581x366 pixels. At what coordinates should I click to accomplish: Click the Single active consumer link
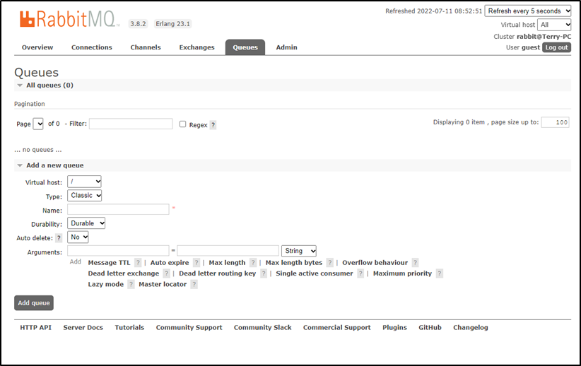click(x=315, y=273)
